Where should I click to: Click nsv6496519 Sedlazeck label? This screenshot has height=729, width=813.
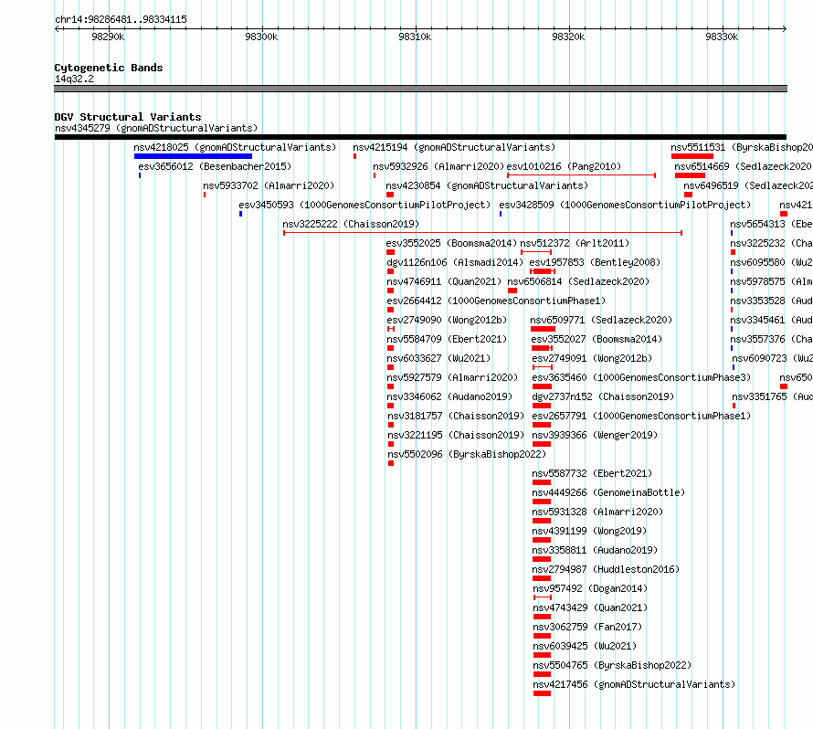point(748,185)
